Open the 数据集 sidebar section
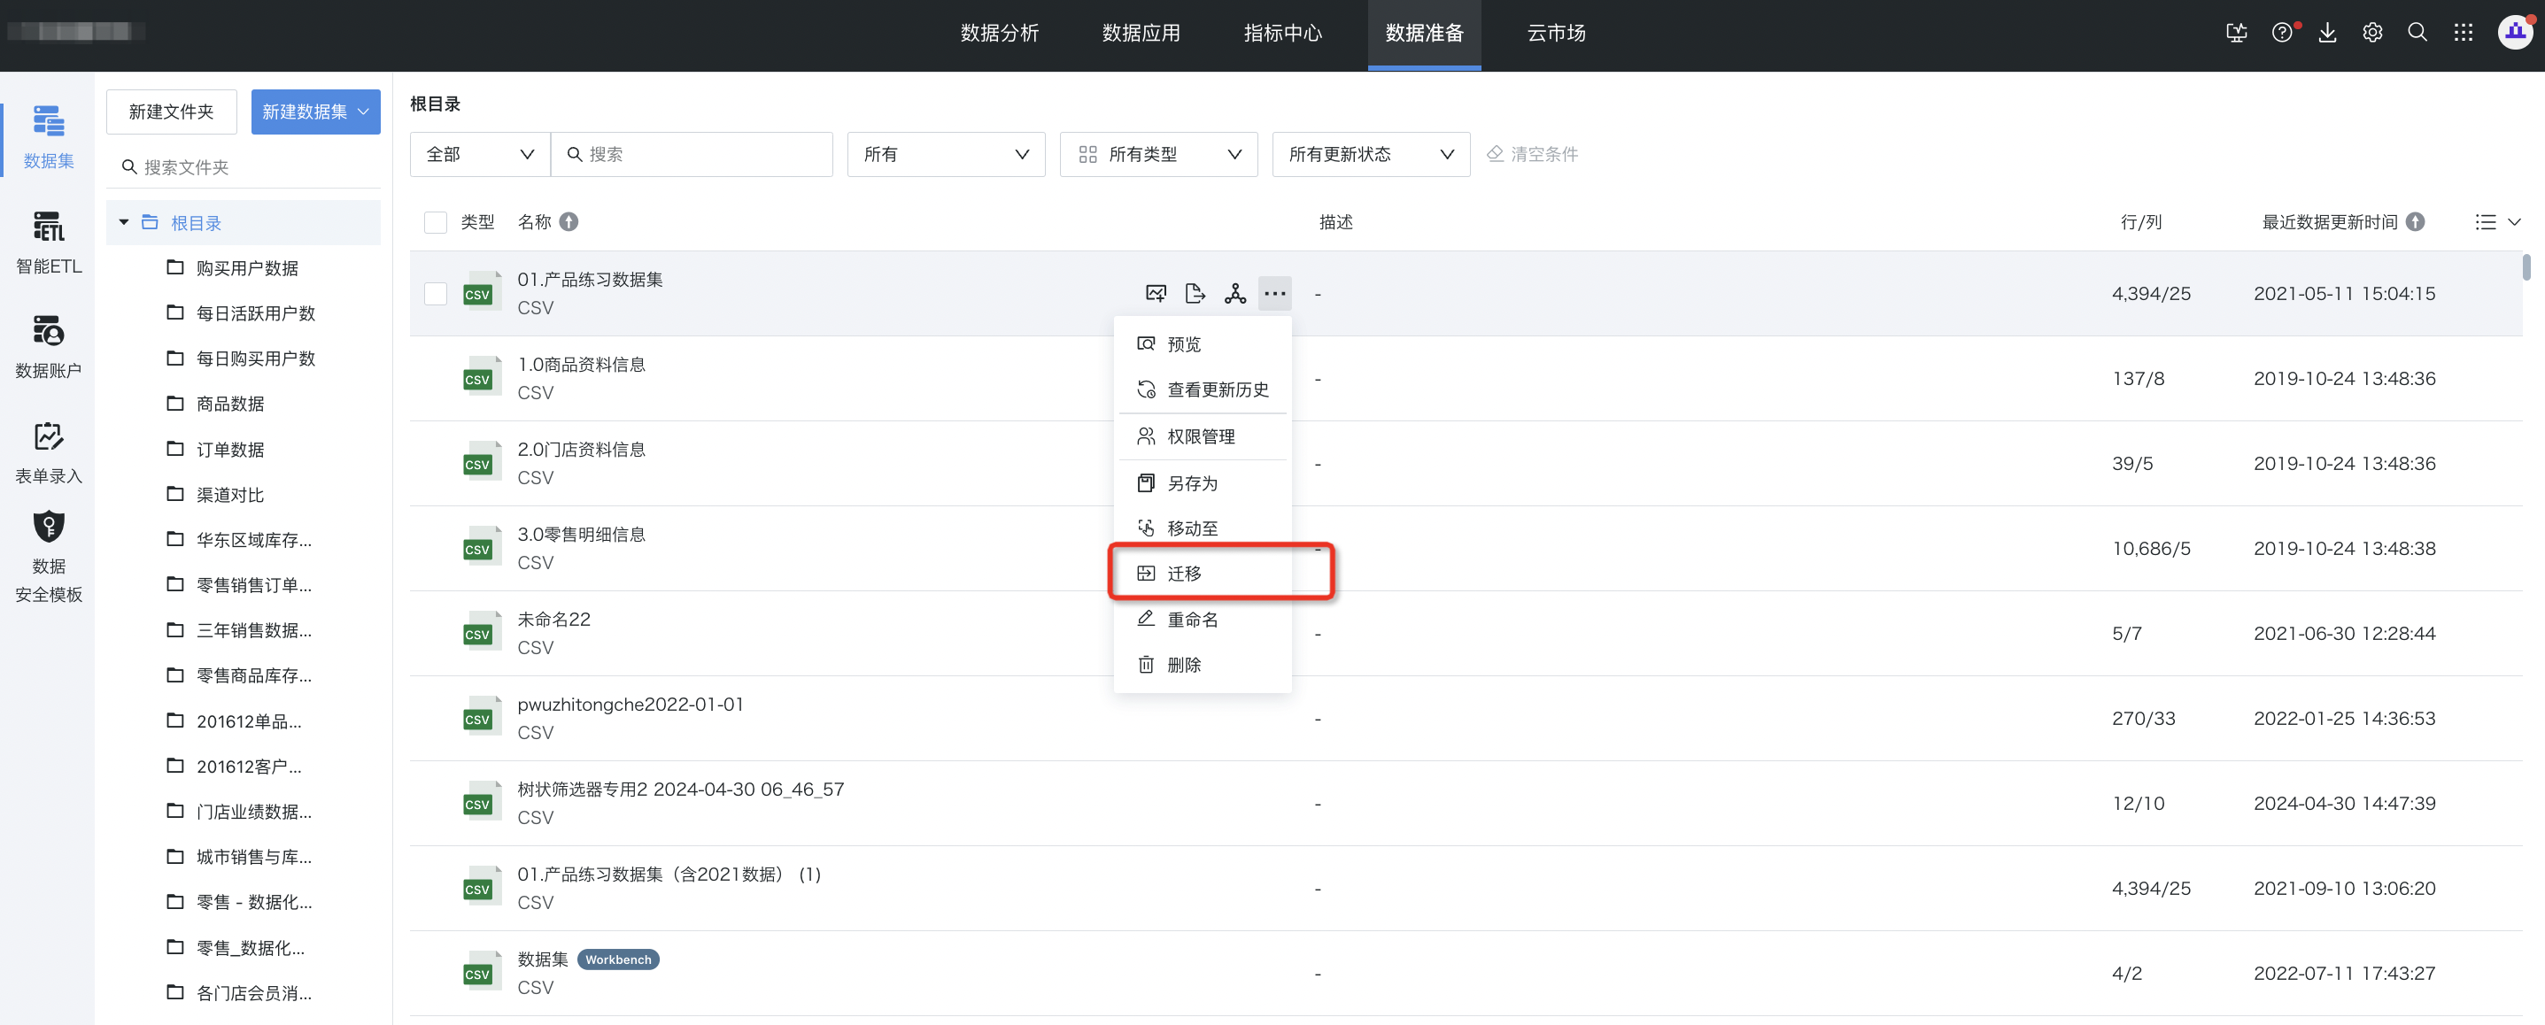2545x1025 pixels. point(48,137)
